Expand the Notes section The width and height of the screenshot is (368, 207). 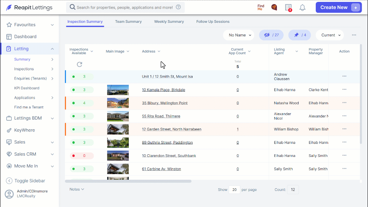pos(77,189)
